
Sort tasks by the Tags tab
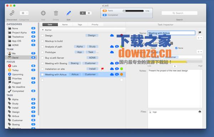80,25
